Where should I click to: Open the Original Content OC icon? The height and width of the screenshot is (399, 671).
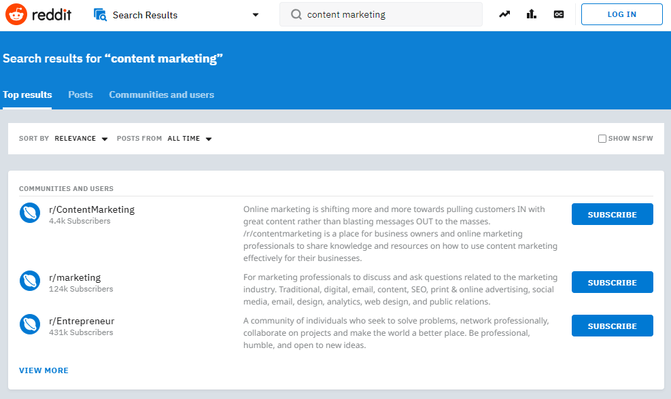click(558, 14)
